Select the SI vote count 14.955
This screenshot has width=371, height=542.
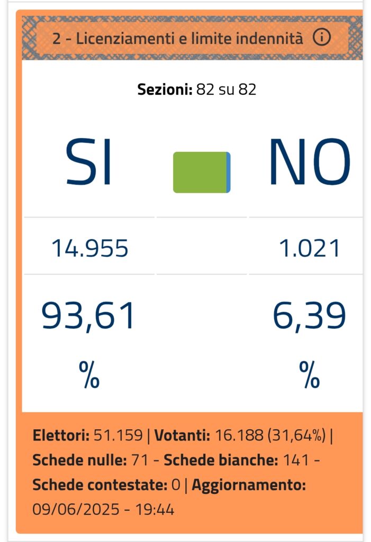pos(90,248)
